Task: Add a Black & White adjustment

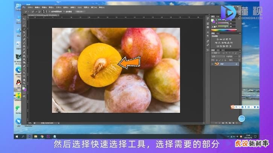Action: [x=222, y=43]
